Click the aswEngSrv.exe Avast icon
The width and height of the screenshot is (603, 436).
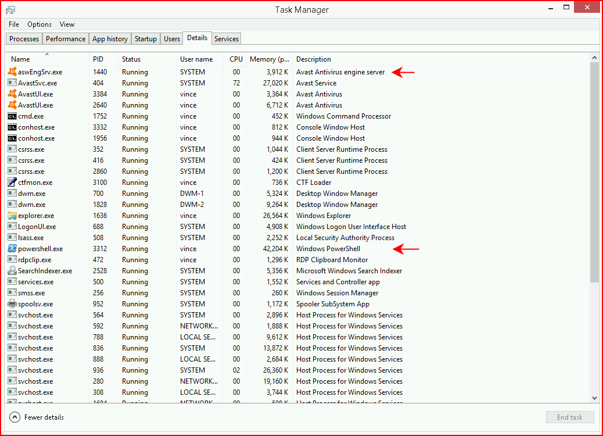tap(12, 72)
